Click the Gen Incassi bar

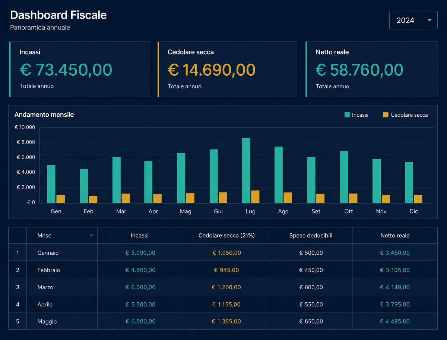(x=51, y=184)
